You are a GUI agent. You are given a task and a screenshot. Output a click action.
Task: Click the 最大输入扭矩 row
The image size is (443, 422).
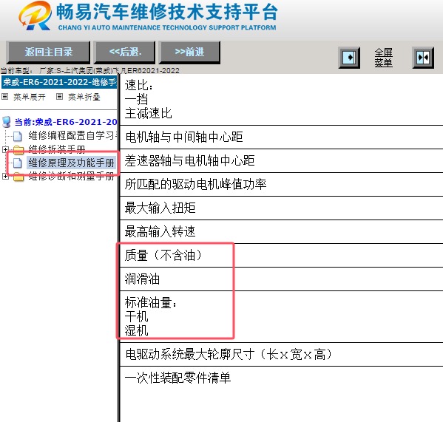point(281,208)
